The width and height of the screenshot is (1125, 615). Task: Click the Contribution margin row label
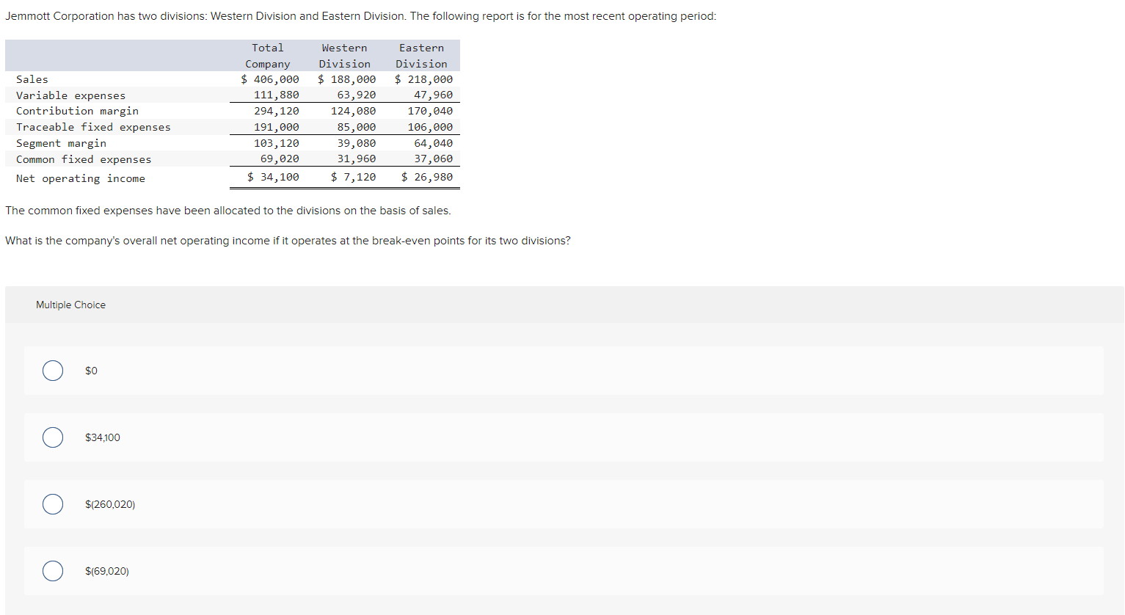click(x=77, y=111)
